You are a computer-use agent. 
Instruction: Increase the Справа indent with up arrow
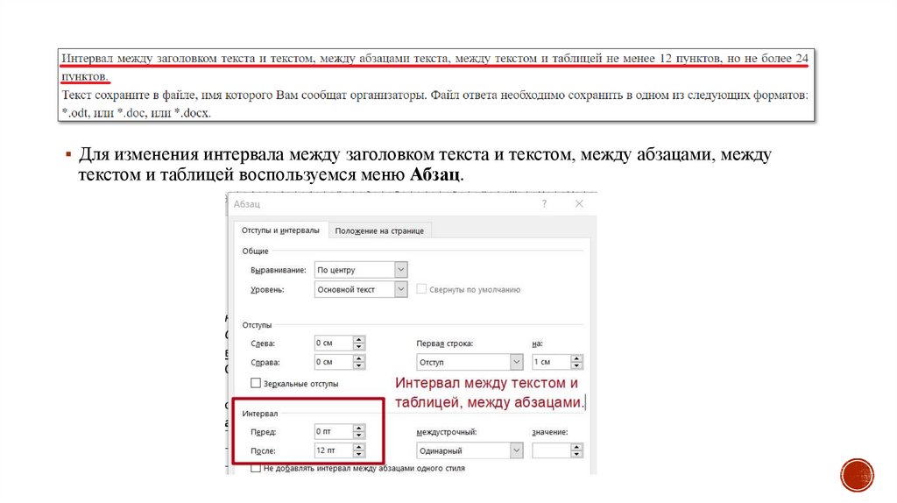pos(358,358)
